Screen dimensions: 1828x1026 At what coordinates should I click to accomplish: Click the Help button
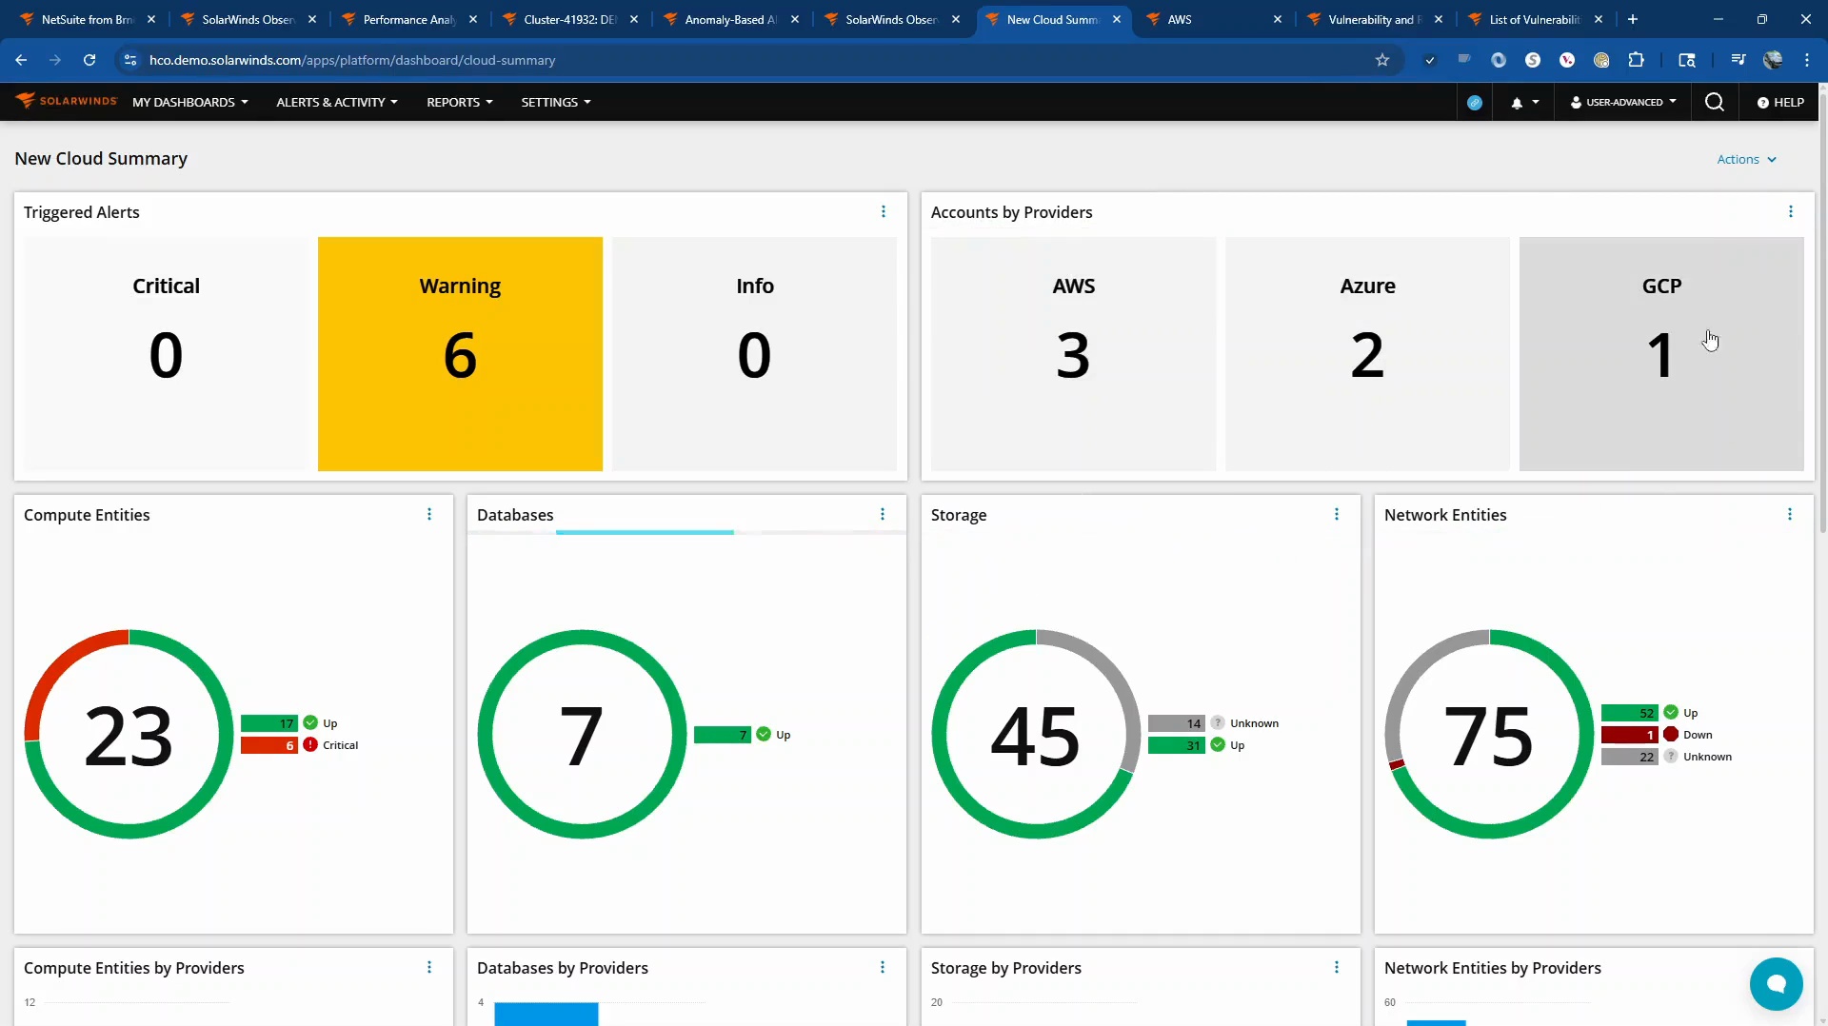[x=1780, y=102]
